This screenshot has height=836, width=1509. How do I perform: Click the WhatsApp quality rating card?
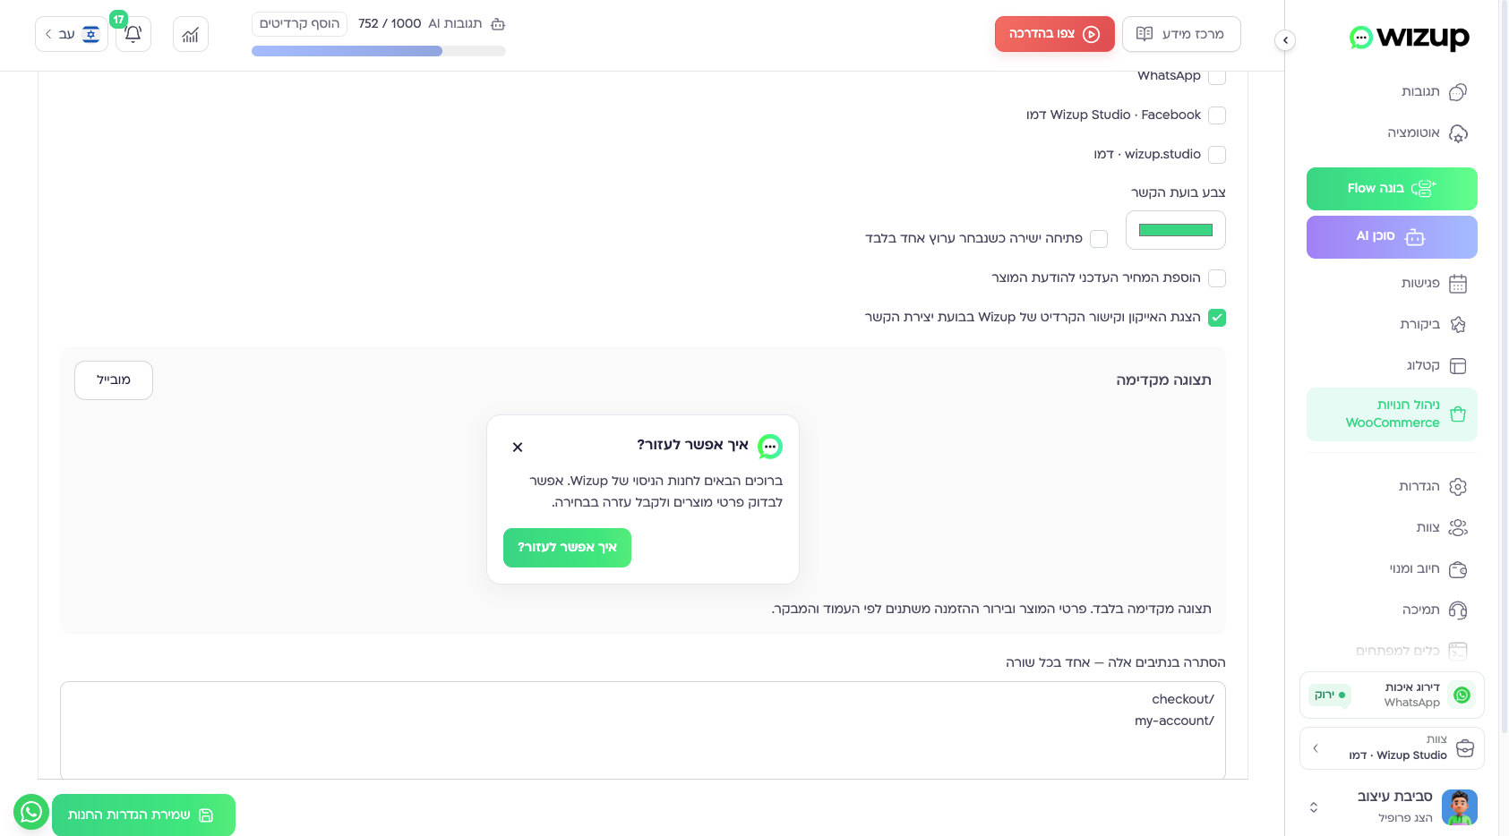pyautogui.click(x=1392, y=695)
